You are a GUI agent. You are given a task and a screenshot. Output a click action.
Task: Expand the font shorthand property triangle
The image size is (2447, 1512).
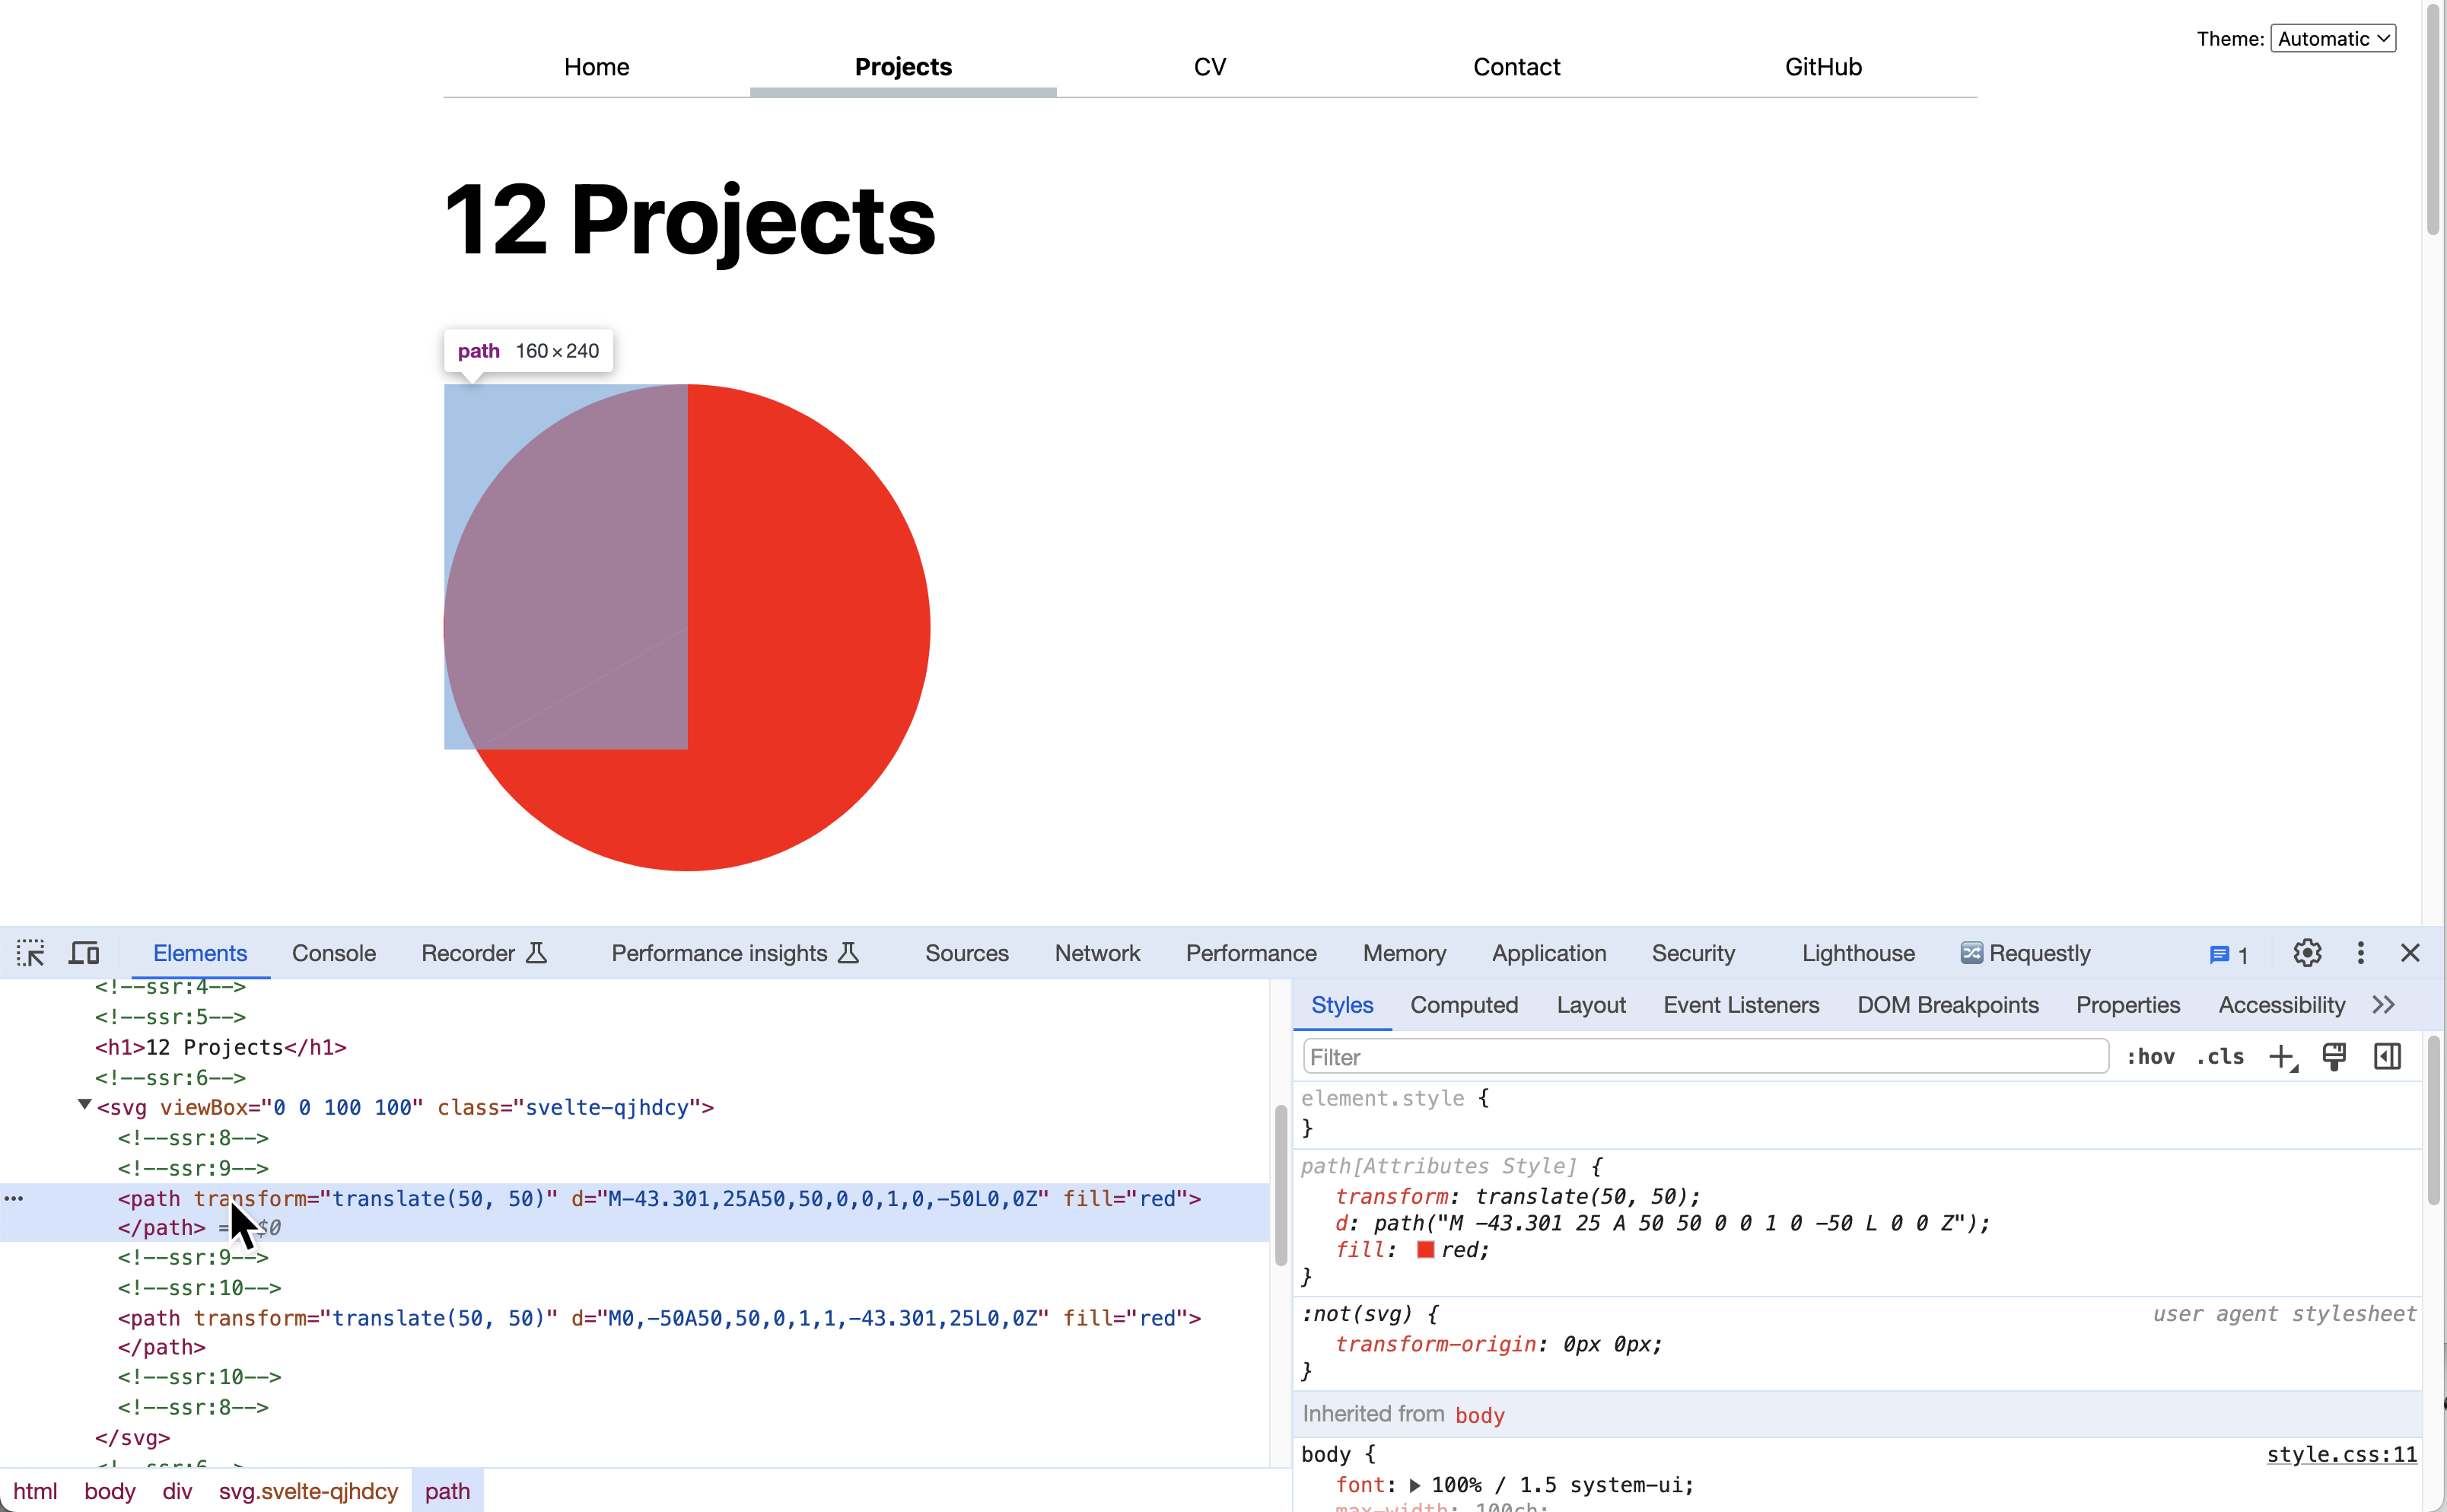pos(1414,1486)
